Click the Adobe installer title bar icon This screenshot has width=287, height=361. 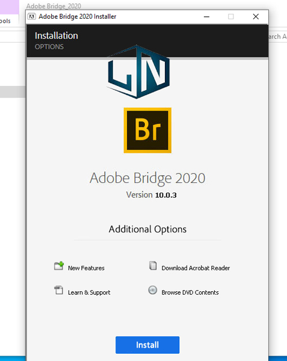[x=32, y=17]
